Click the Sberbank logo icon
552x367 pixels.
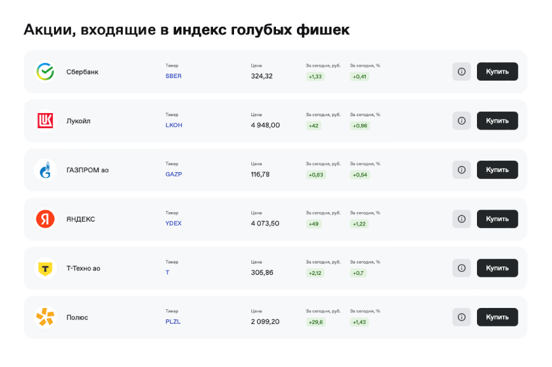click(x=45, y=72)
